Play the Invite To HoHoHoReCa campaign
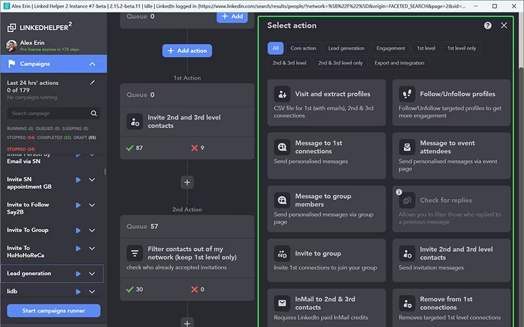524x327 pixels. (78, 249)
